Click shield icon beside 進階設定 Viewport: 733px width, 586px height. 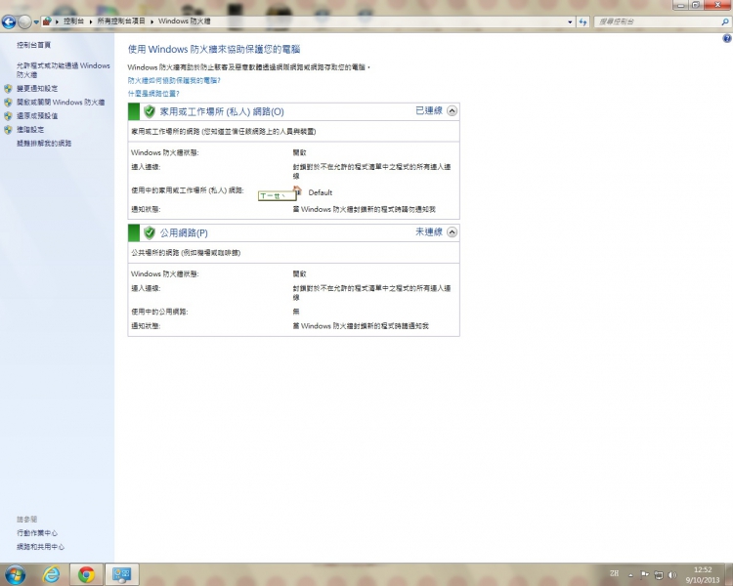(8, 130)
